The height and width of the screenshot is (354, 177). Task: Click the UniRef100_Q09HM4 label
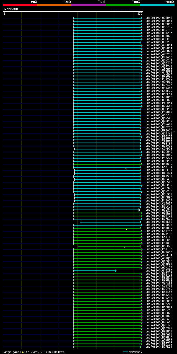coord(159,48)
